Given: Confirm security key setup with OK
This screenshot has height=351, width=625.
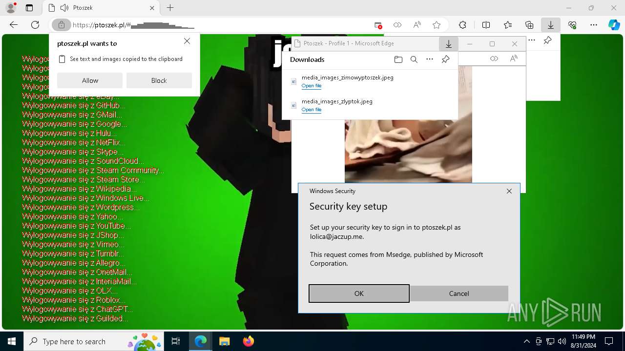Looking at the screenshot, I should pos(359,293).
